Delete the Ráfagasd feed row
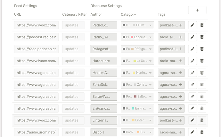Screen dimensions: 221x137 tap(202, 49)
